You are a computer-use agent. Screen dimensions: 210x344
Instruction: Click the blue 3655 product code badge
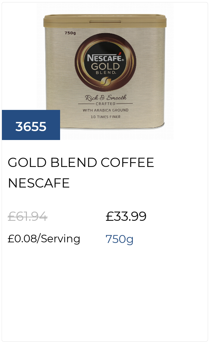click(x=31, y=125)
